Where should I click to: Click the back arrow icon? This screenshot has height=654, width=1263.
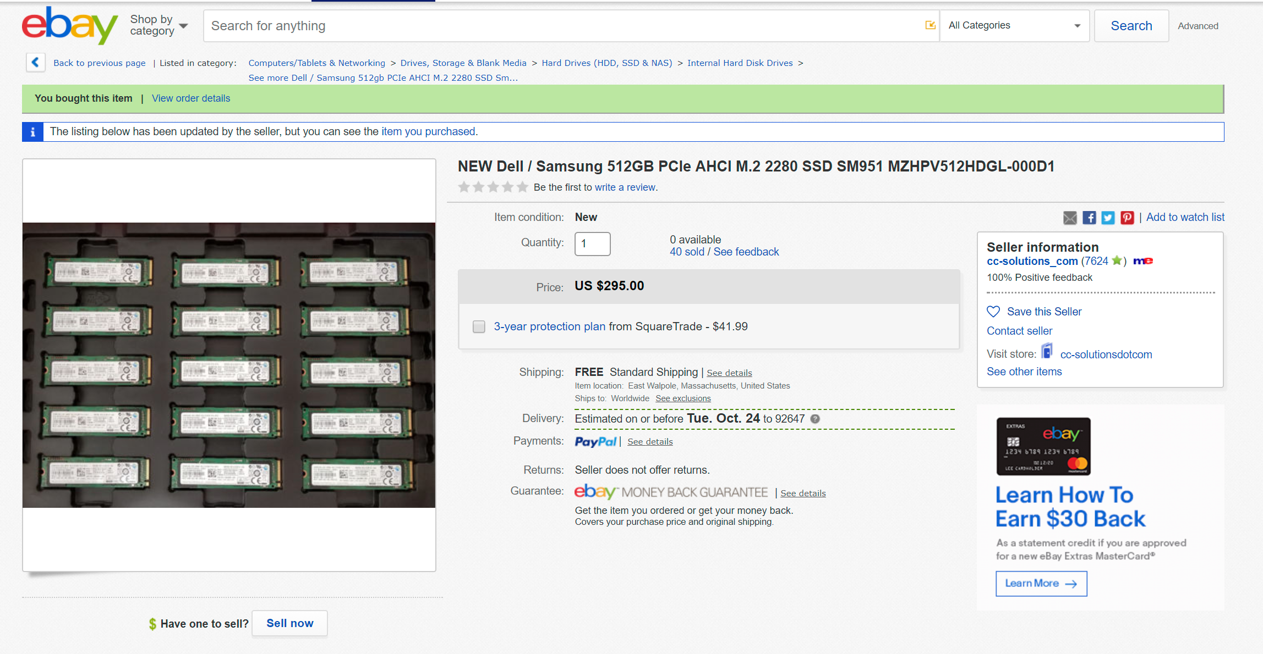[35, 62]
